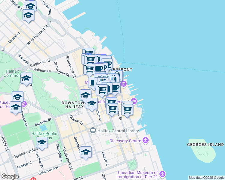Select the Brunswick St label beside Gottingen St
The width and height of the screenshot is (225, 180).
point(71,67)
